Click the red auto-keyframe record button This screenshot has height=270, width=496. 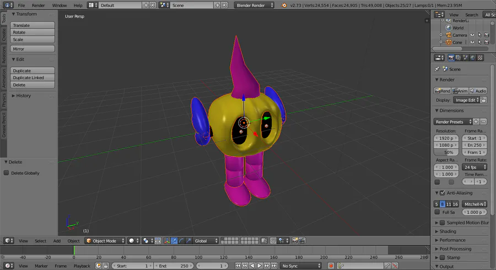click(331, 266)
